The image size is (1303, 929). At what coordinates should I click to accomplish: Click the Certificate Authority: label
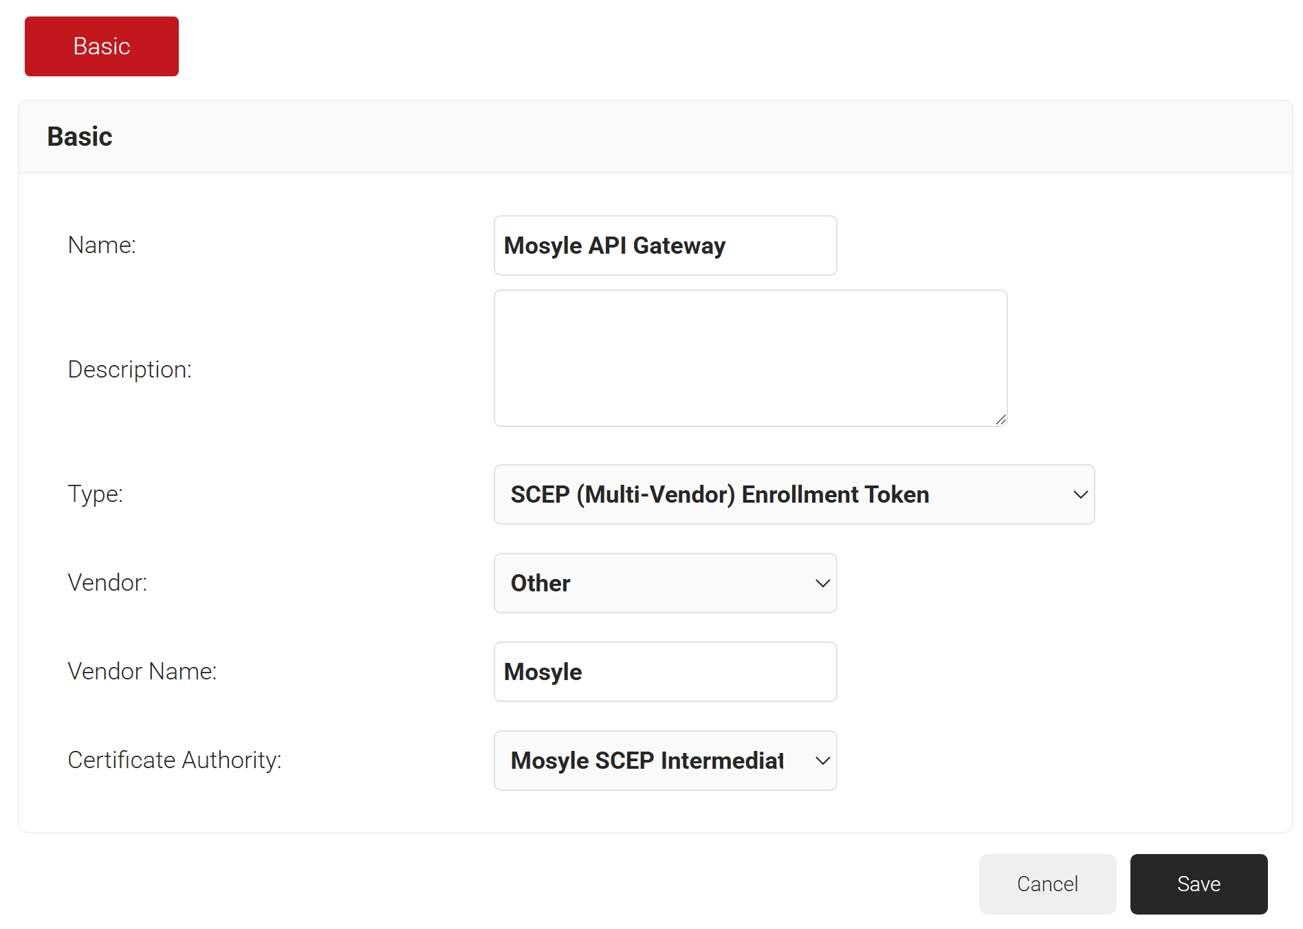pos(175,760)
